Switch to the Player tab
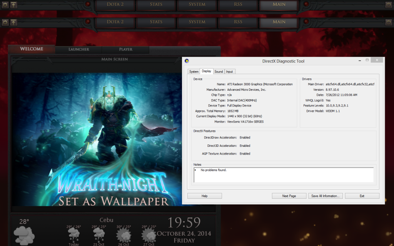 click(x=125, y=50)
